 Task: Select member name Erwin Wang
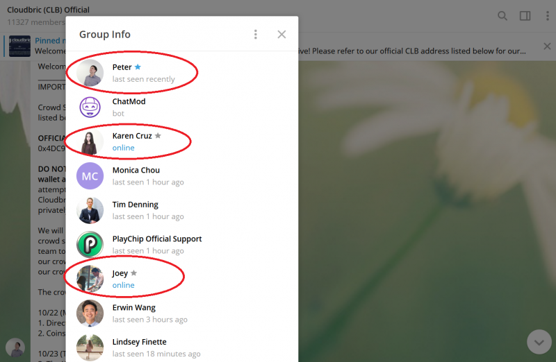pos(133,307)
